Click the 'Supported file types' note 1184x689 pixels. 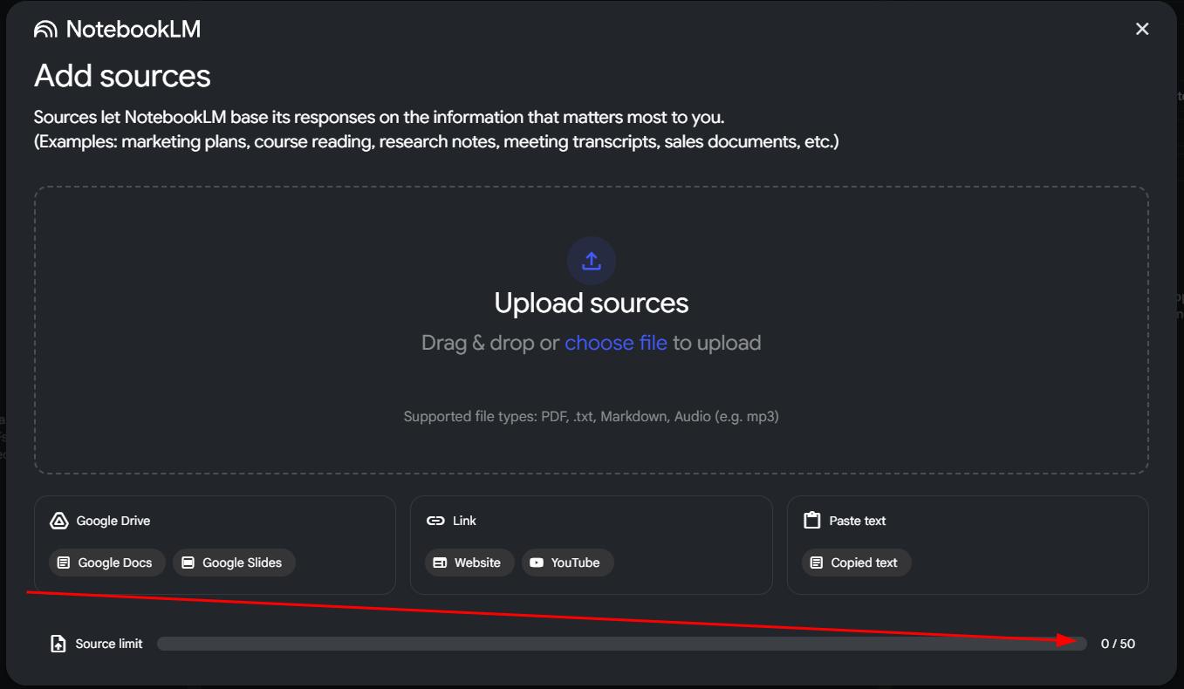tap(592, 417)
